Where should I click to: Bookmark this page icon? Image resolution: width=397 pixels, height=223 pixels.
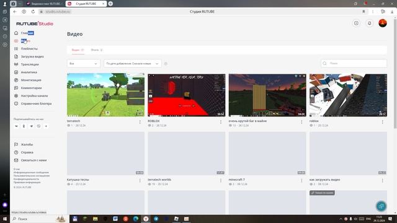(x=364, y=12)
